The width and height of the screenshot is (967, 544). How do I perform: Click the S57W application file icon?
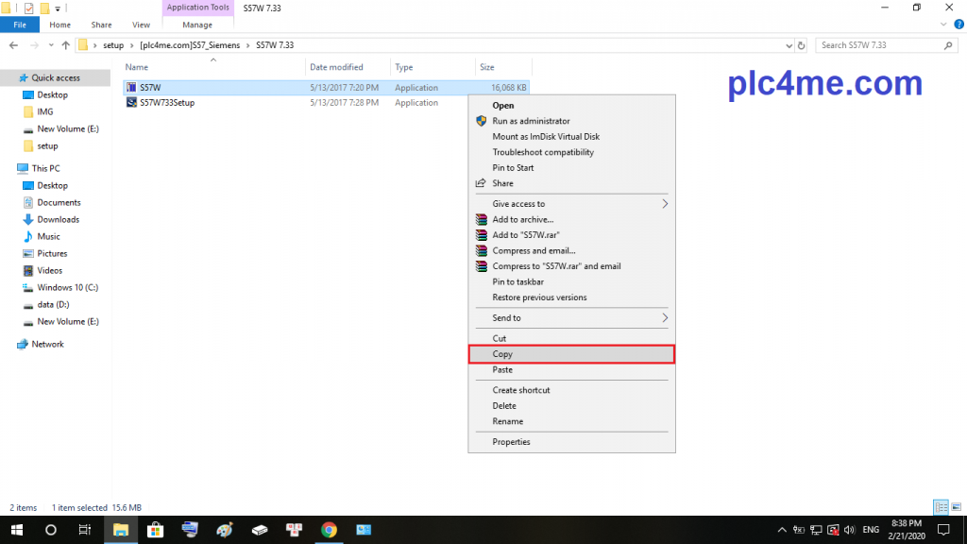131,87
